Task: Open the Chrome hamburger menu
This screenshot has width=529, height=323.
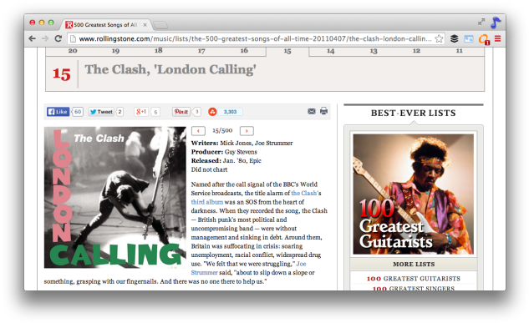Action: [497, 38]
